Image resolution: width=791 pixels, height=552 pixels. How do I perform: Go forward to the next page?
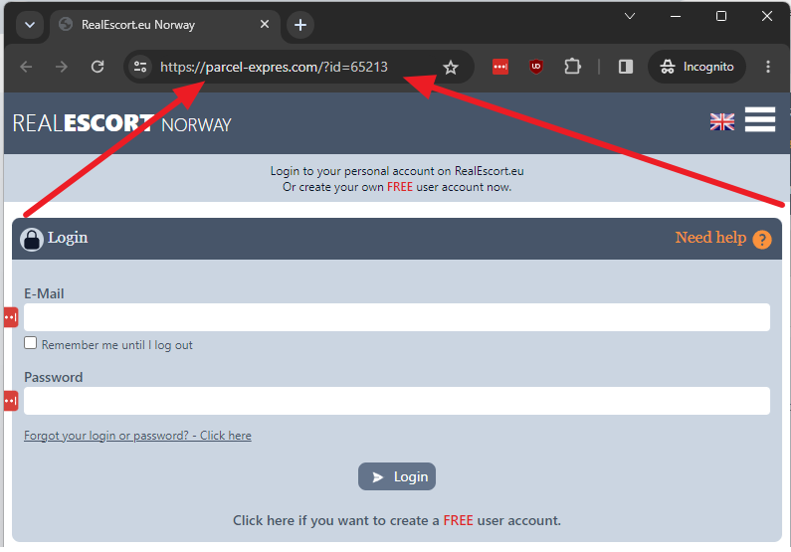click(62, 67)
